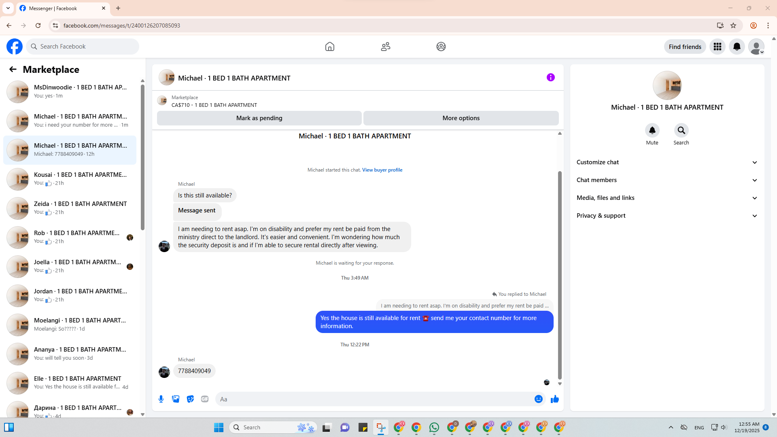This screenshot has width=777, height=437.
Task: Search in conversation magnifier icon
Action: (681, 130)
